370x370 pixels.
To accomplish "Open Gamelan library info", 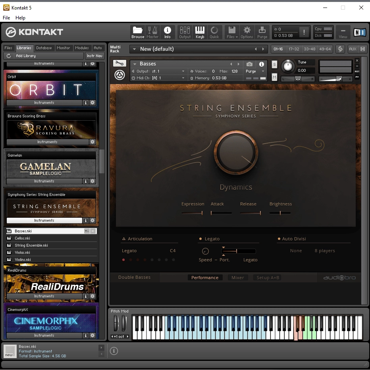I will (86, 181).
